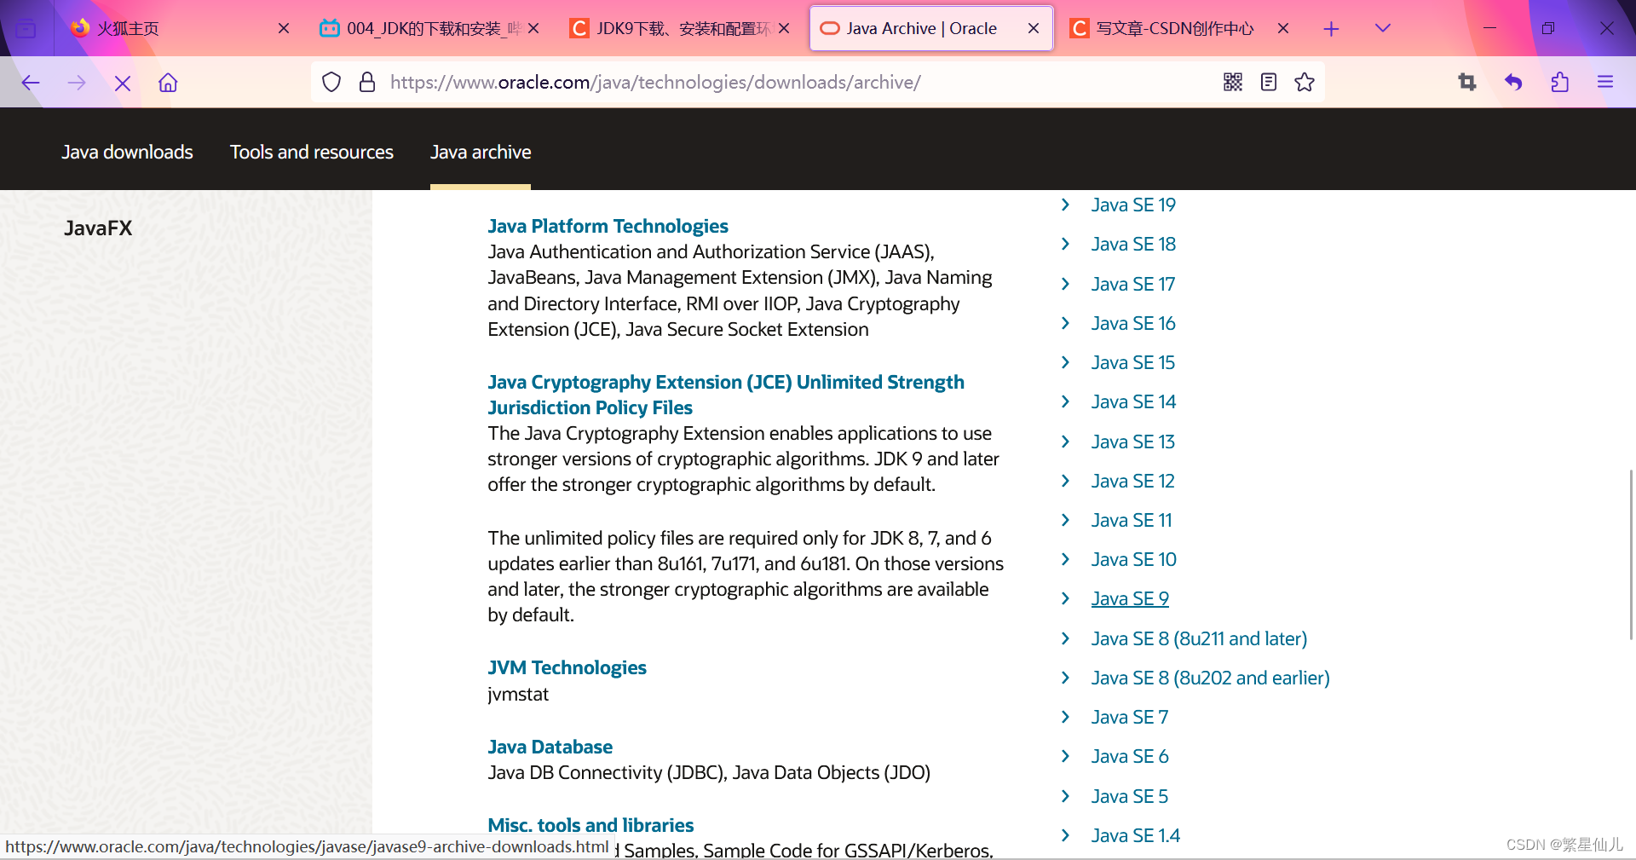List all tabs dropdown
The height and width of the screenshot is (860, 1636).
[1383, 28]
